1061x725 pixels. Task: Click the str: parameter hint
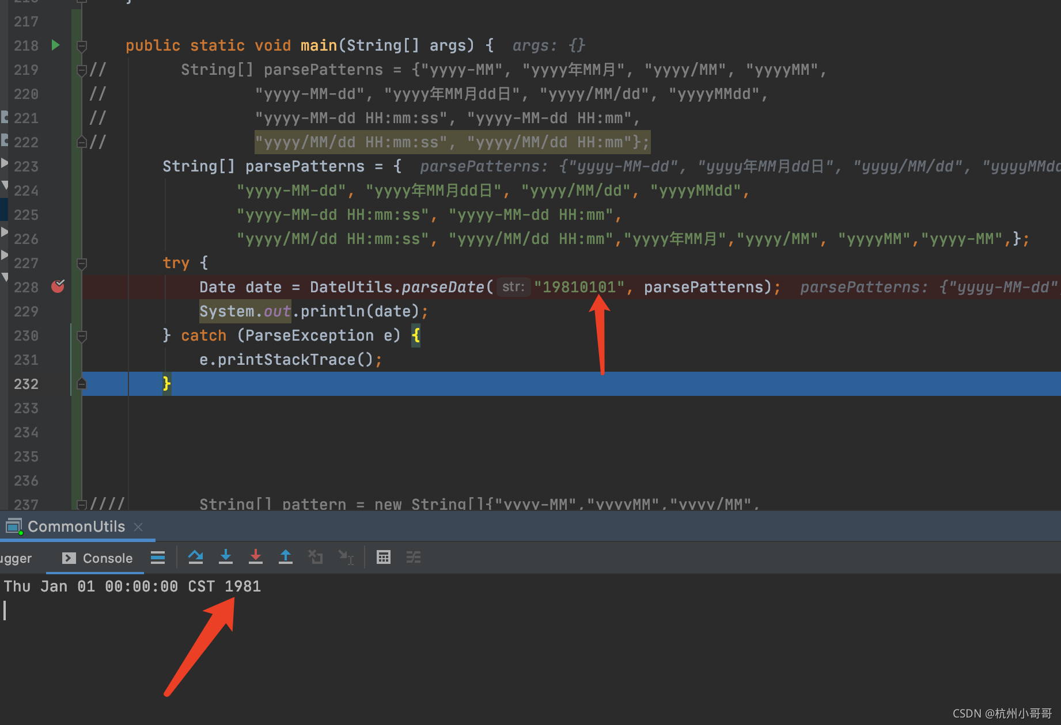pos(513,287)
